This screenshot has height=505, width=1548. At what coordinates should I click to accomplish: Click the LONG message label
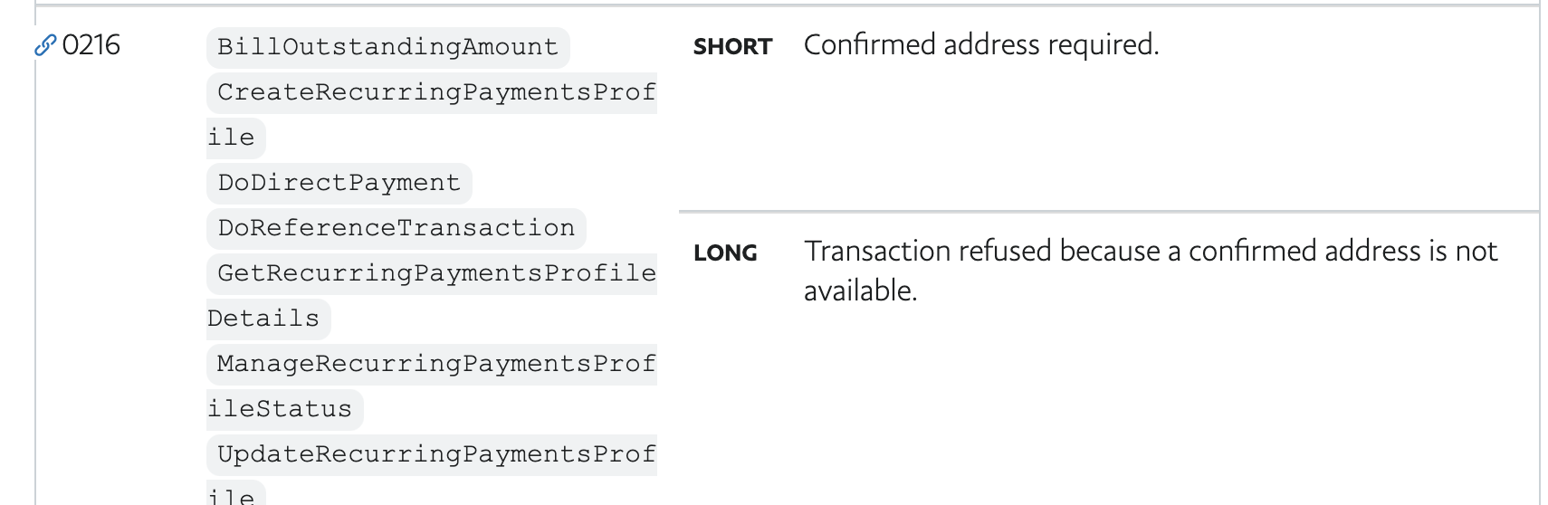pyautogui.click(x=725, y=253)
